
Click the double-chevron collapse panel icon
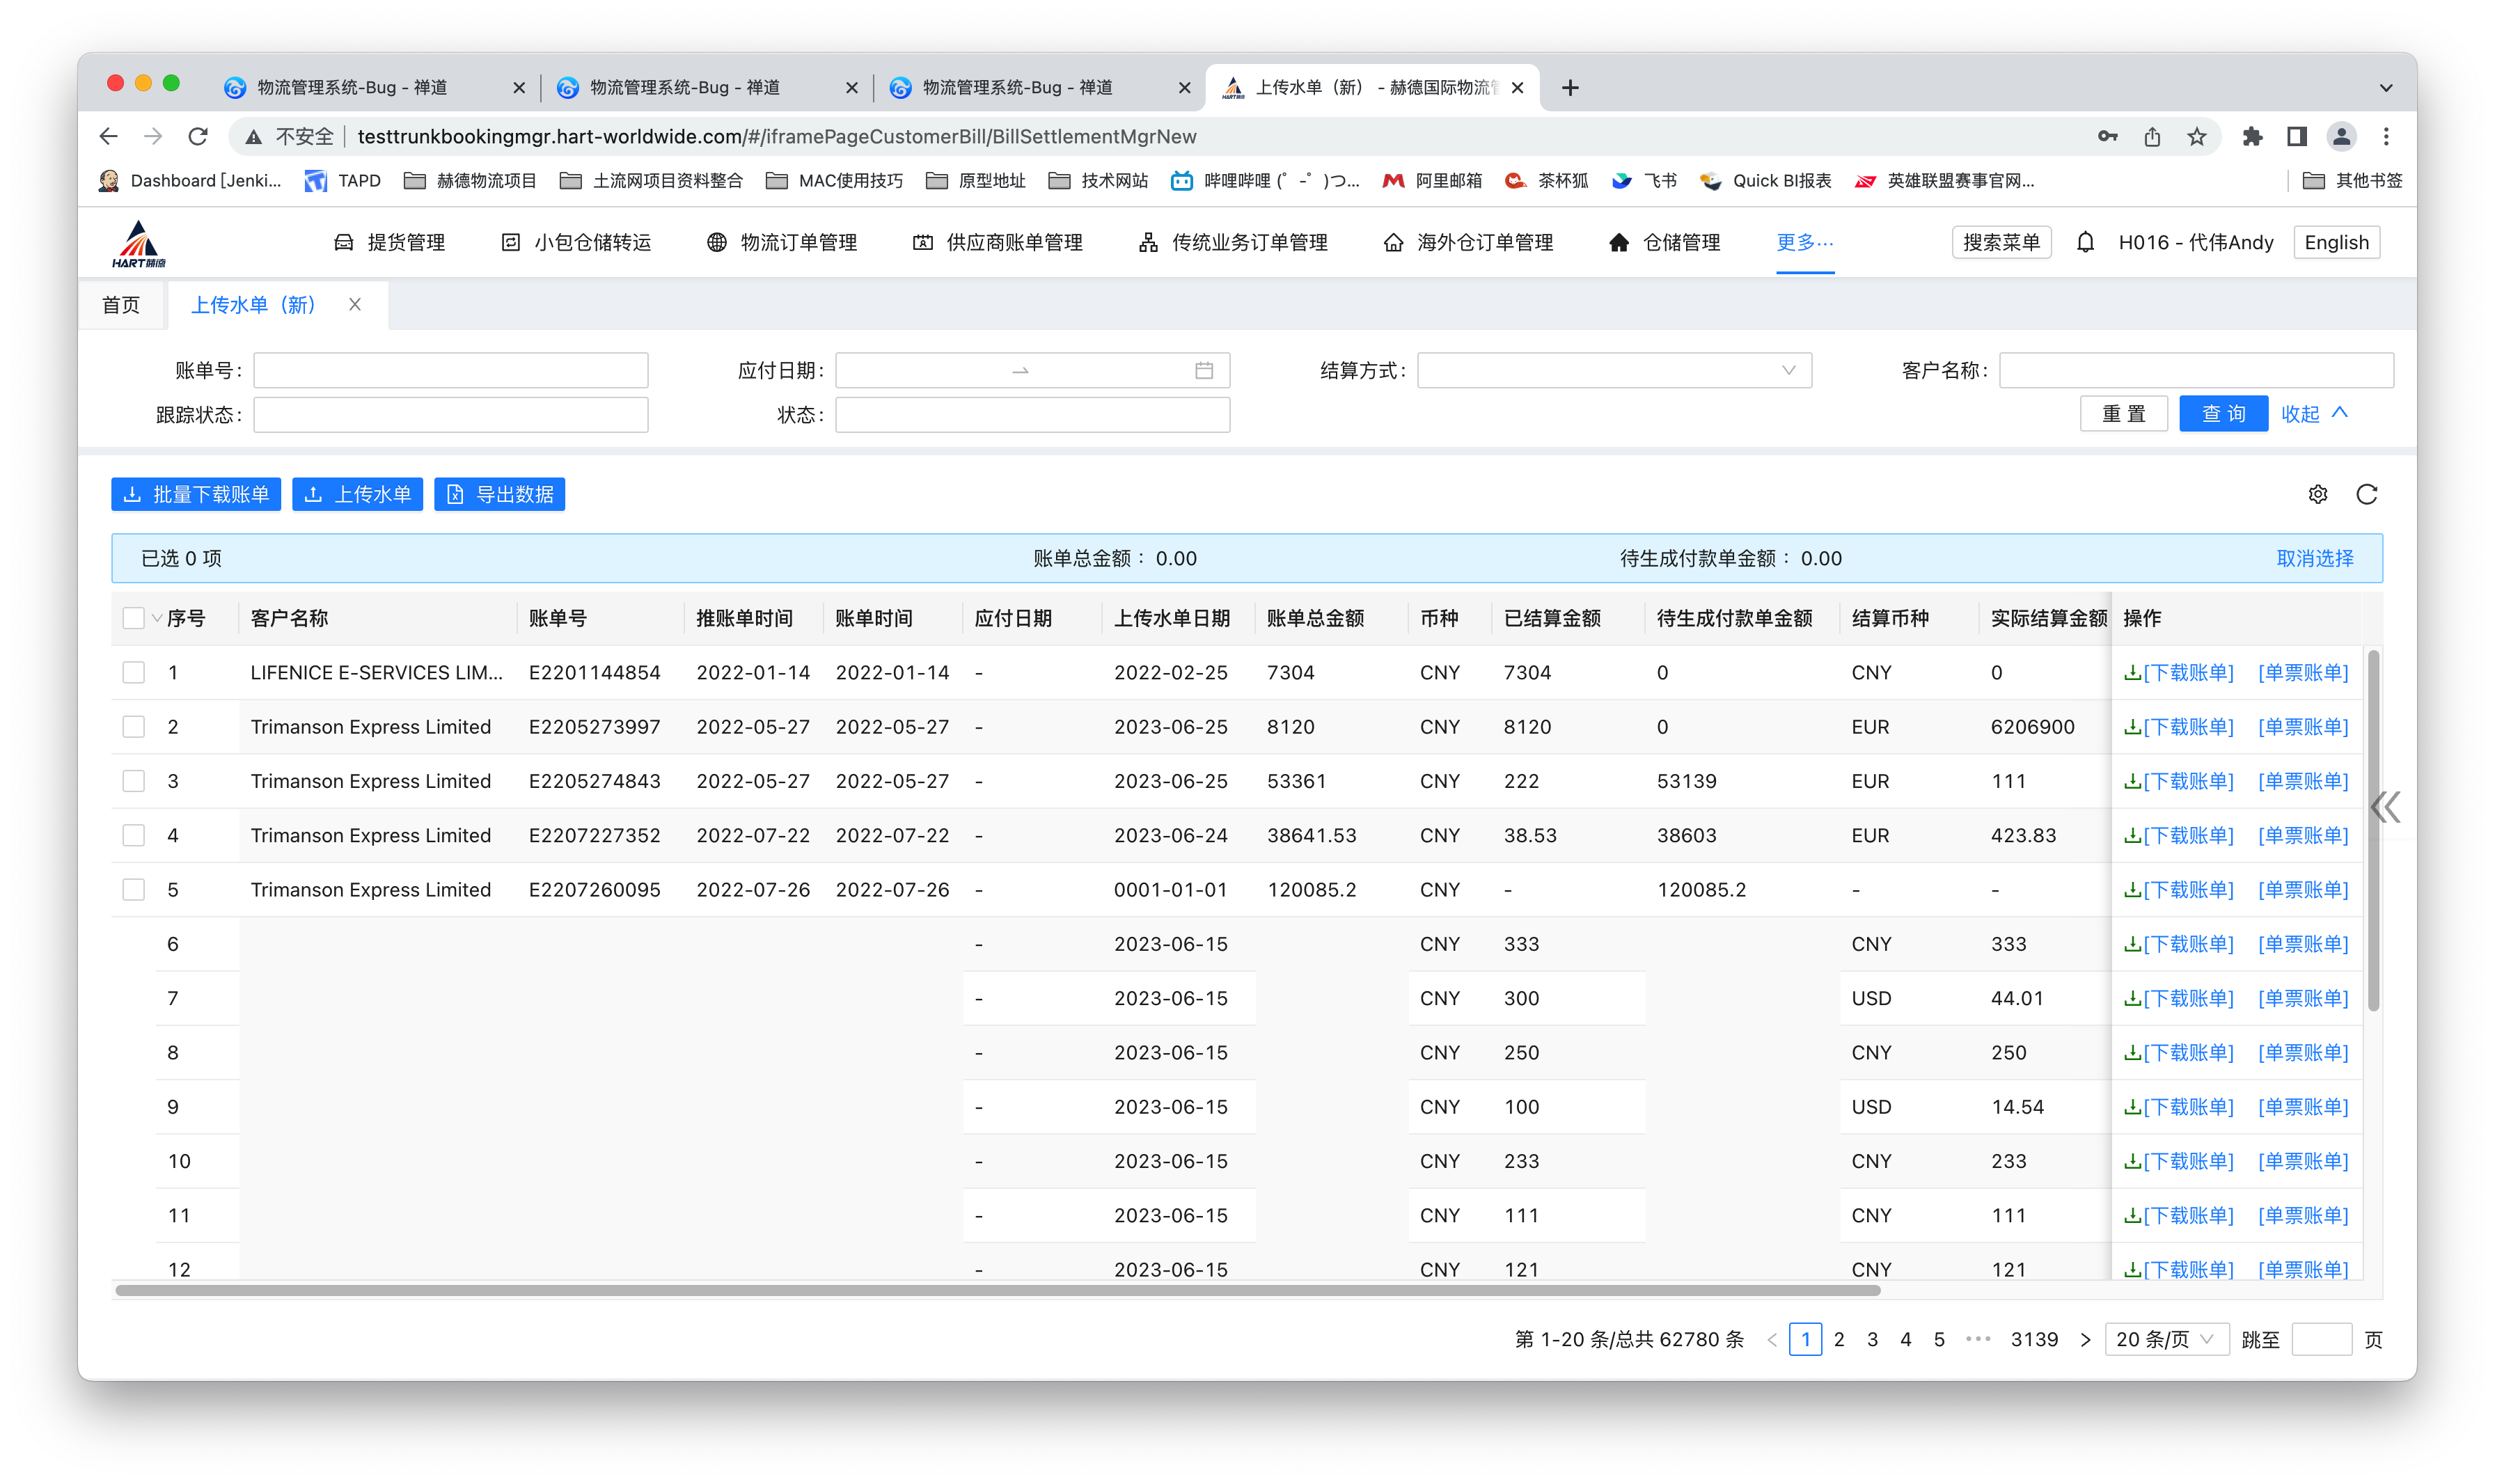click(x=2386, y=806)
